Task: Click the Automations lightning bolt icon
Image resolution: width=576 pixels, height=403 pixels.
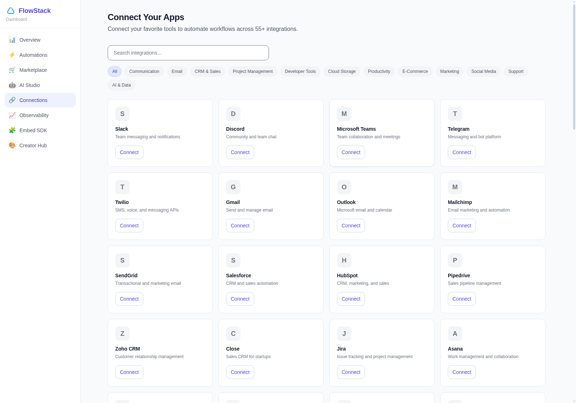Action: point(12,55)
